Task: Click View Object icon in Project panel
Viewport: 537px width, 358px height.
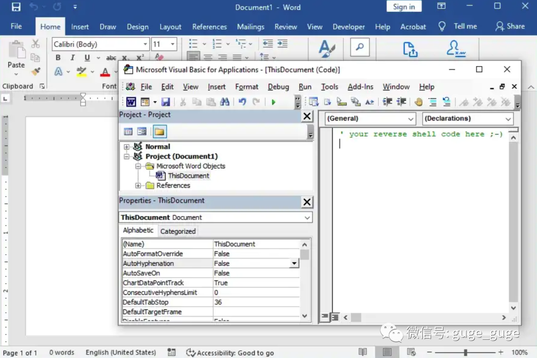Action: (141, 132)
